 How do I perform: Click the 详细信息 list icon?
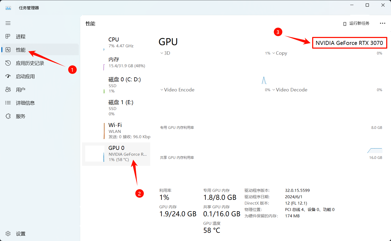[x=8, y=103]
